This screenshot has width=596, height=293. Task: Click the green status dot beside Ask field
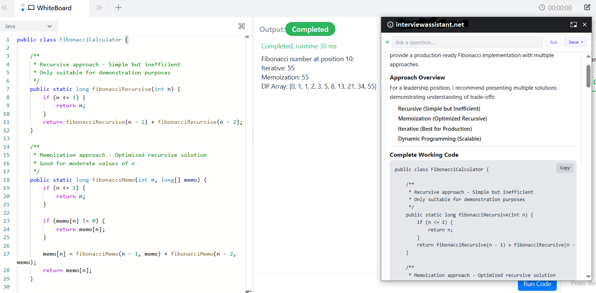pos(387,42)
